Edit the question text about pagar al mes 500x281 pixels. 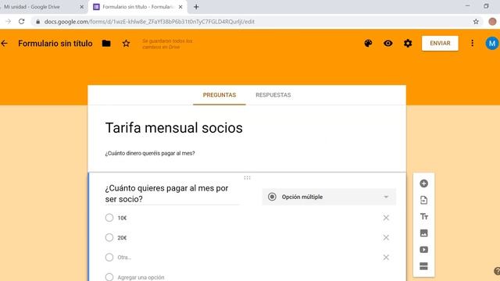pos(171,194)
